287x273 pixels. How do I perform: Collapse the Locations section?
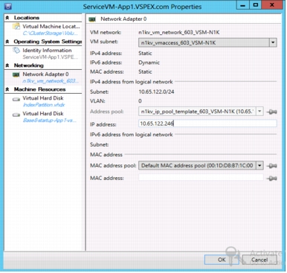[7, 18]
